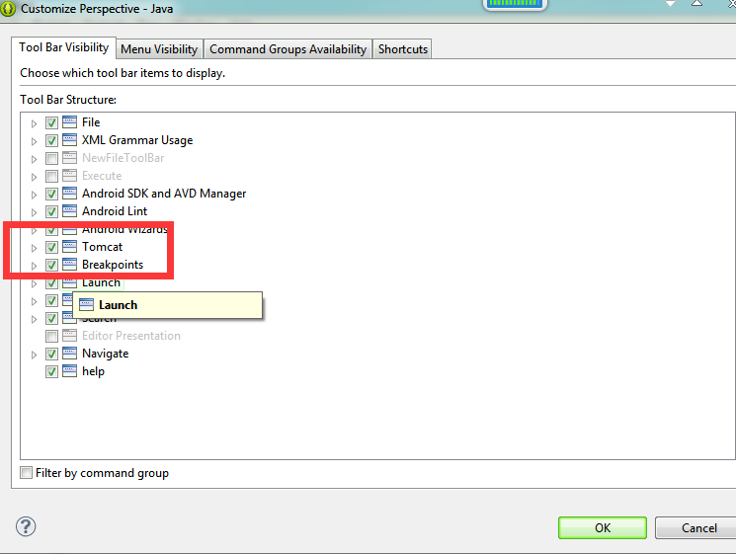Uncheck the Navigate checkbox
This screenshot has height=554, width=736.
pyautogui.click(x=51, y=354)
